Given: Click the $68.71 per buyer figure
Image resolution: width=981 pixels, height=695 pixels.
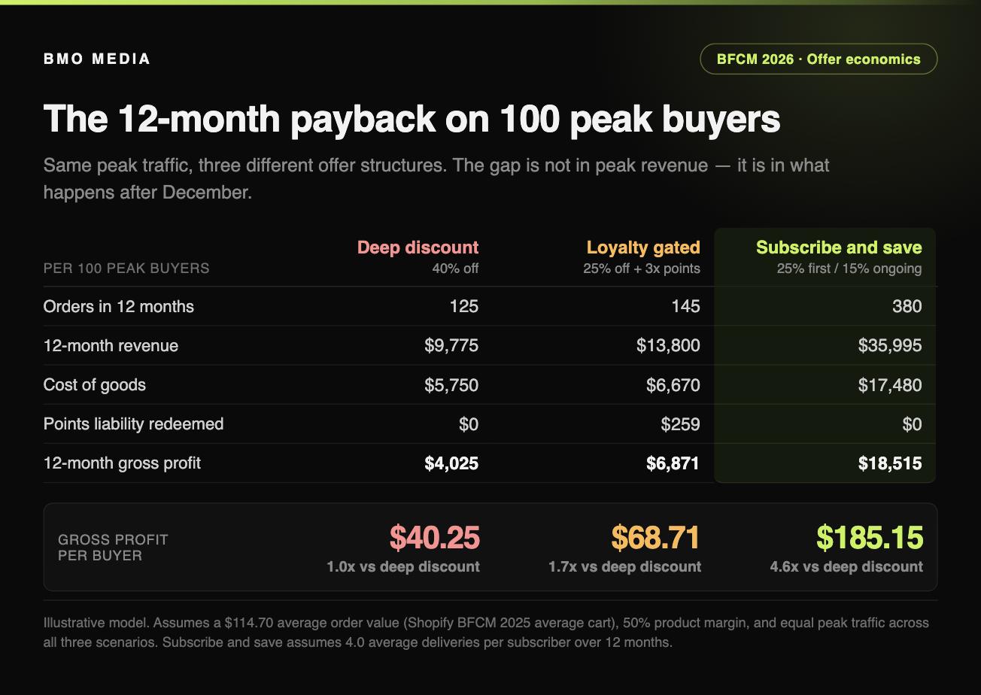Looking at the screenshot, I should tap(656, 537).
